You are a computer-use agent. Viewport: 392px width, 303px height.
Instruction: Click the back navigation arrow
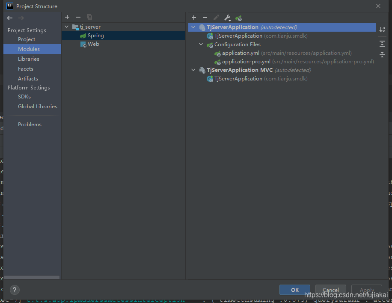click(x=9, y=18)
